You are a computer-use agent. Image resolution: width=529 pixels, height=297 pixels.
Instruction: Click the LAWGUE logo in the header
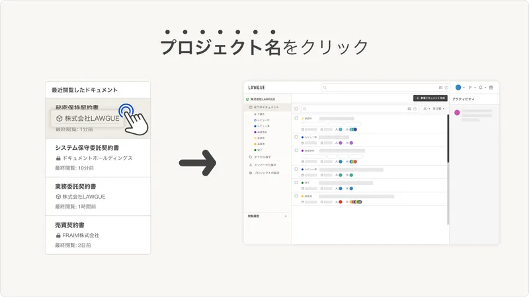point(257,88)
